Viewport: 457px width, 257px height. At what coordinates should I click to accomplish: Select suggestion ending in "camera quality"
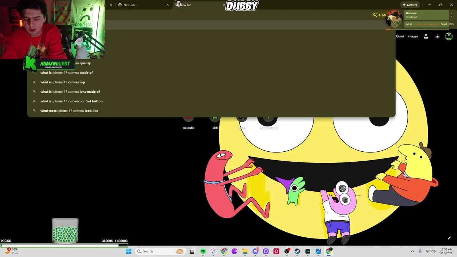211,63
